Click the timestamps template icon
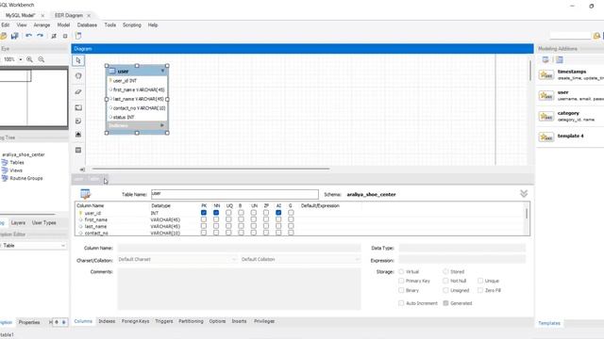Screen dimensions: 604x339 [546, 74]
